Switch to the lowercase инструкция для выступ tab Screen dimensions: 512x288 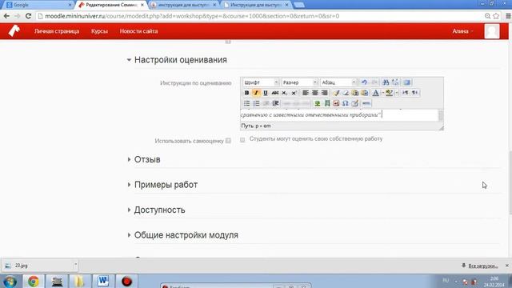click(184, 5)
